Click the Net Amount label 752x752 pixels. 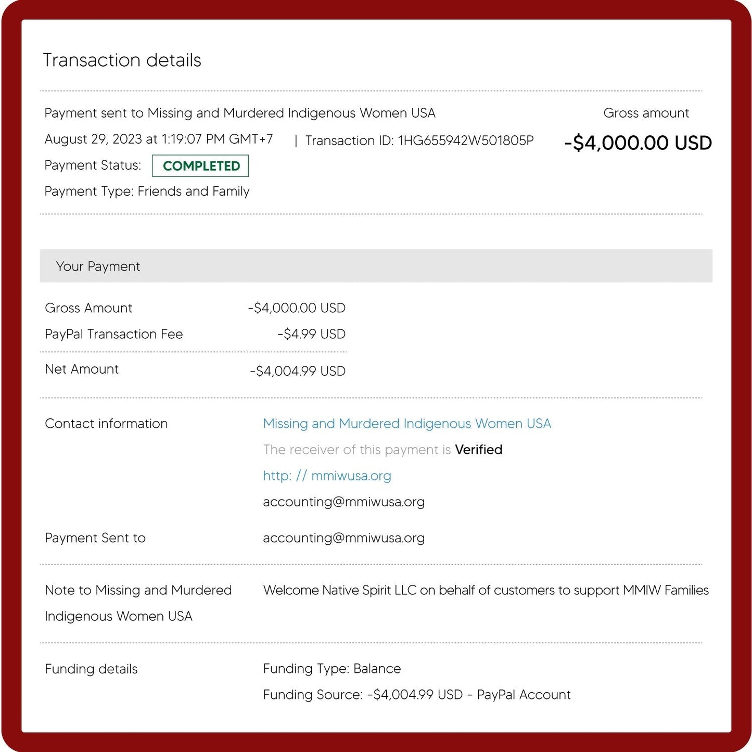[82, 369]
